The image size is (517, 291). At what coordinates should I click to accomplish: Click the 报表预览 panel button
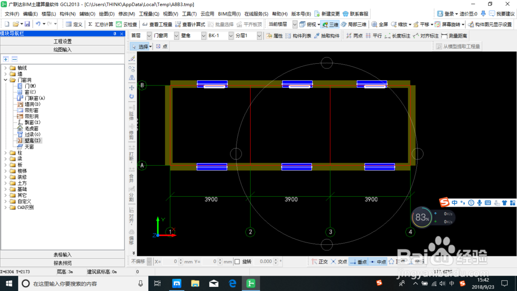coord(63,263)
